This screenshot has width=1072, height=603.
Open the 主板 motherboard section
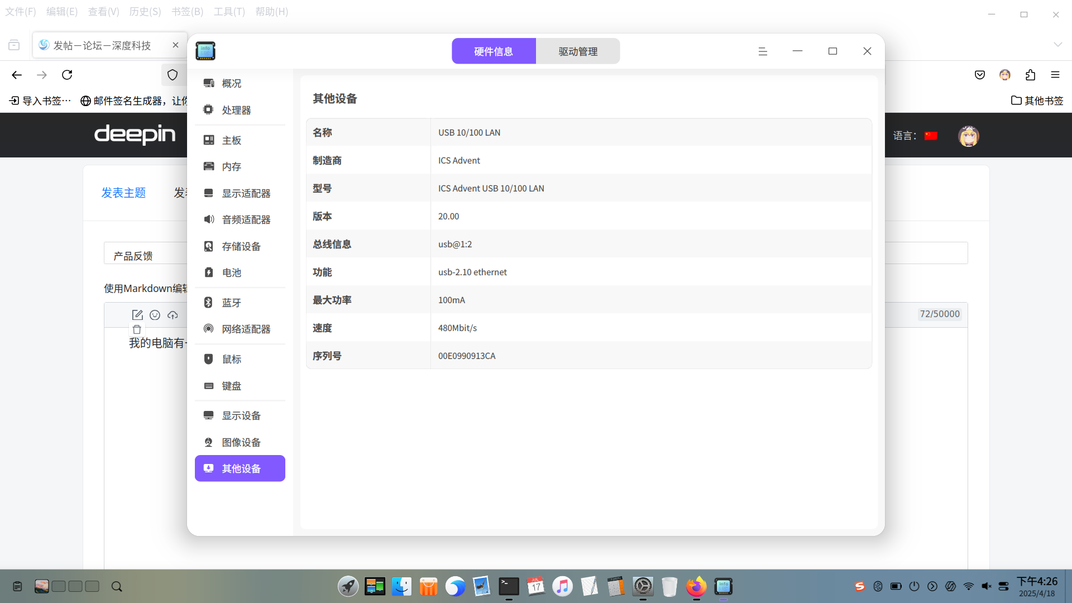[240, 140]
